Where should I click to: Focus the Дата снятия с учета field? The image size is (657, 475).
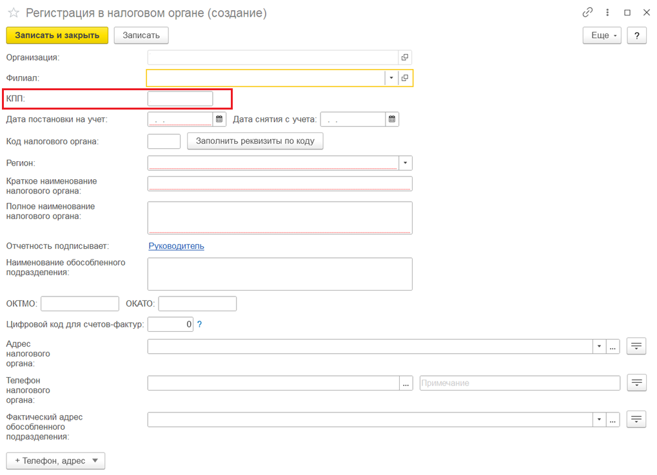[353, 119]
